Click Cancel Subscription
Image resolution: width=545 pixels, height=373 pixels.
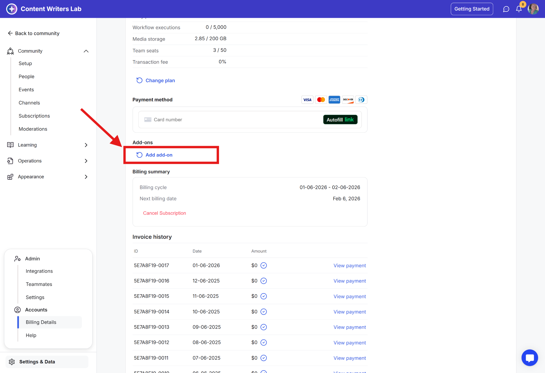164,213
